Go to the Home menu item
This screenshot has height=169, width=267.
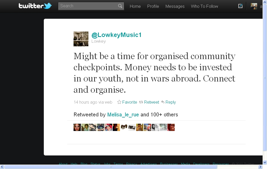point(135,6)
